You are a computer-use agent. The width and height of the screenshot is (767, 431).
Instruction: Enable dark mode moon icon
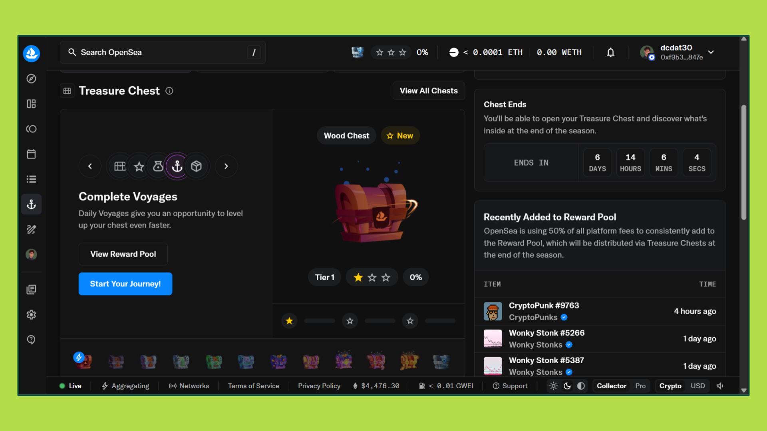click(x=567, y=386)
